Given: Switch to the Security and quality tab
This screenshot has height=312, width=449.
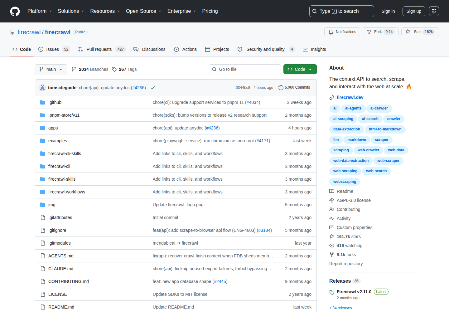Looking at the screenshot, I should (266, 49).
